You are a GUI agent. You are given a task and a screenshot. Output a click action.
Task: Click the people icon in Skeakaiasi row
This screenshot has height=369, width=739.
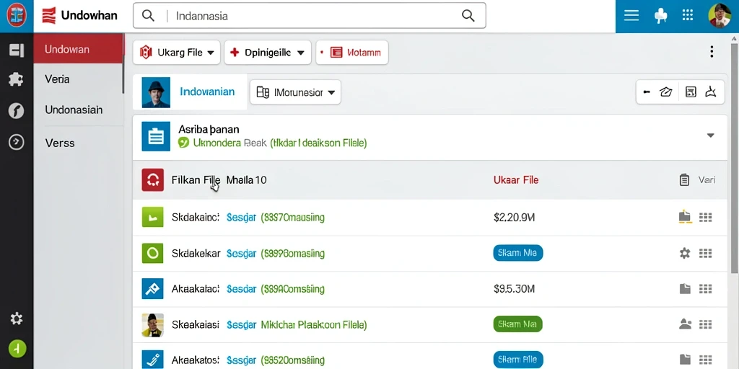coord(685,324)
